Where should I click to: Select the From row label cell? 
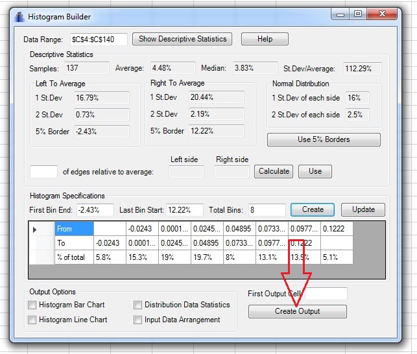point(74,229)
